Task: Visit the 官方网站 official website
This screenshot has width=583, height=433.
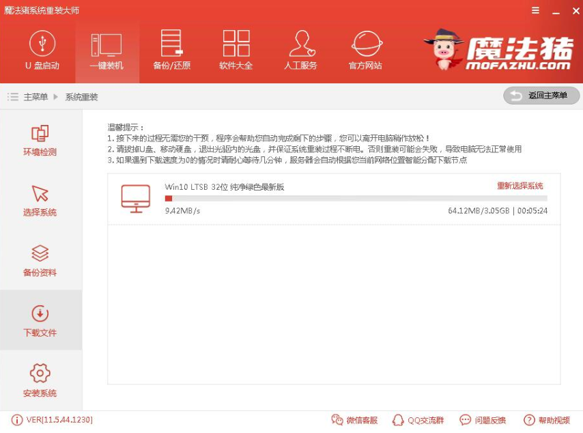Action: (365, 51)
